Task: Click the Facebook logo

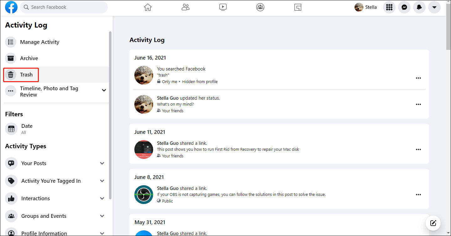Action: click(x=11, y=7)
